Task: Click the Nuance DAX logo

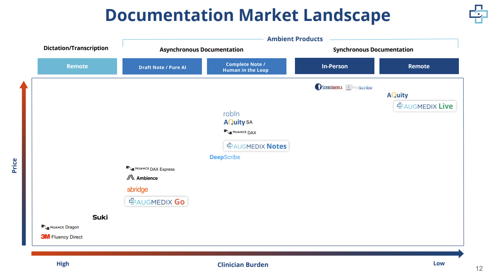Action: (240, 132)
